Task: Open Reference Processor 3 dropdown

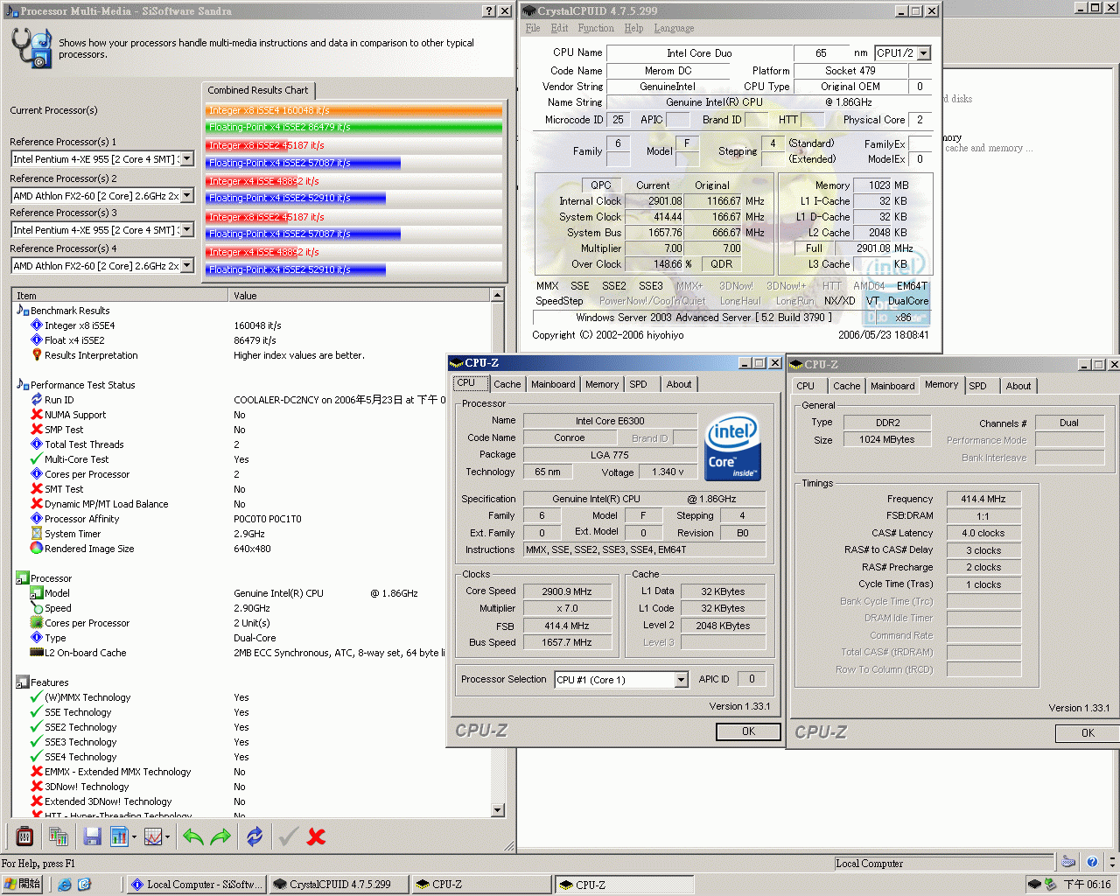Action: coord(187,230)
